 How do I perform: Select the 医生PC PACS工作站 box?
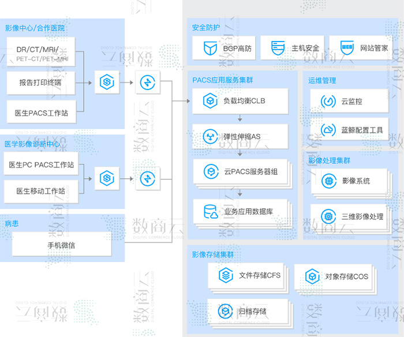pos(41,164)
